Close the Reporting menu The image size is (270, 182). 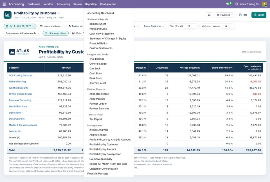pos(91,4)
